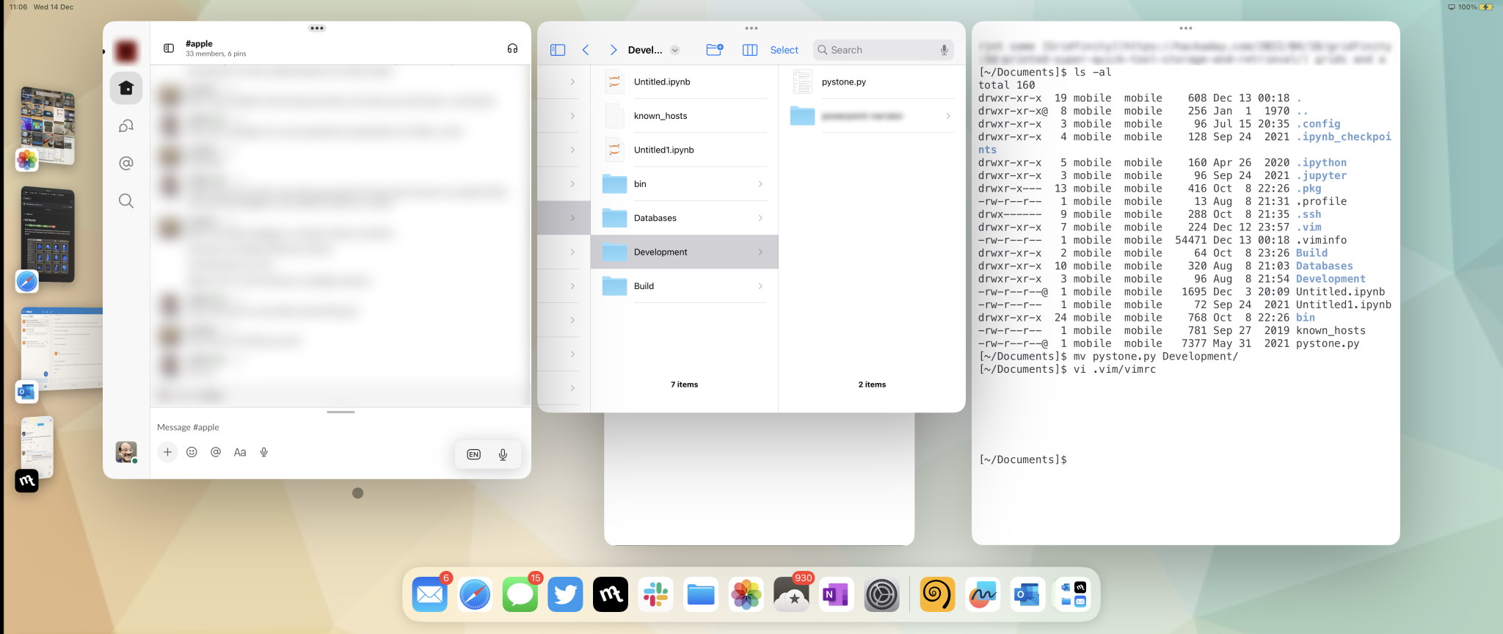Open App Library in dock
The image size is (1503, 634).
click(1073, 594)
